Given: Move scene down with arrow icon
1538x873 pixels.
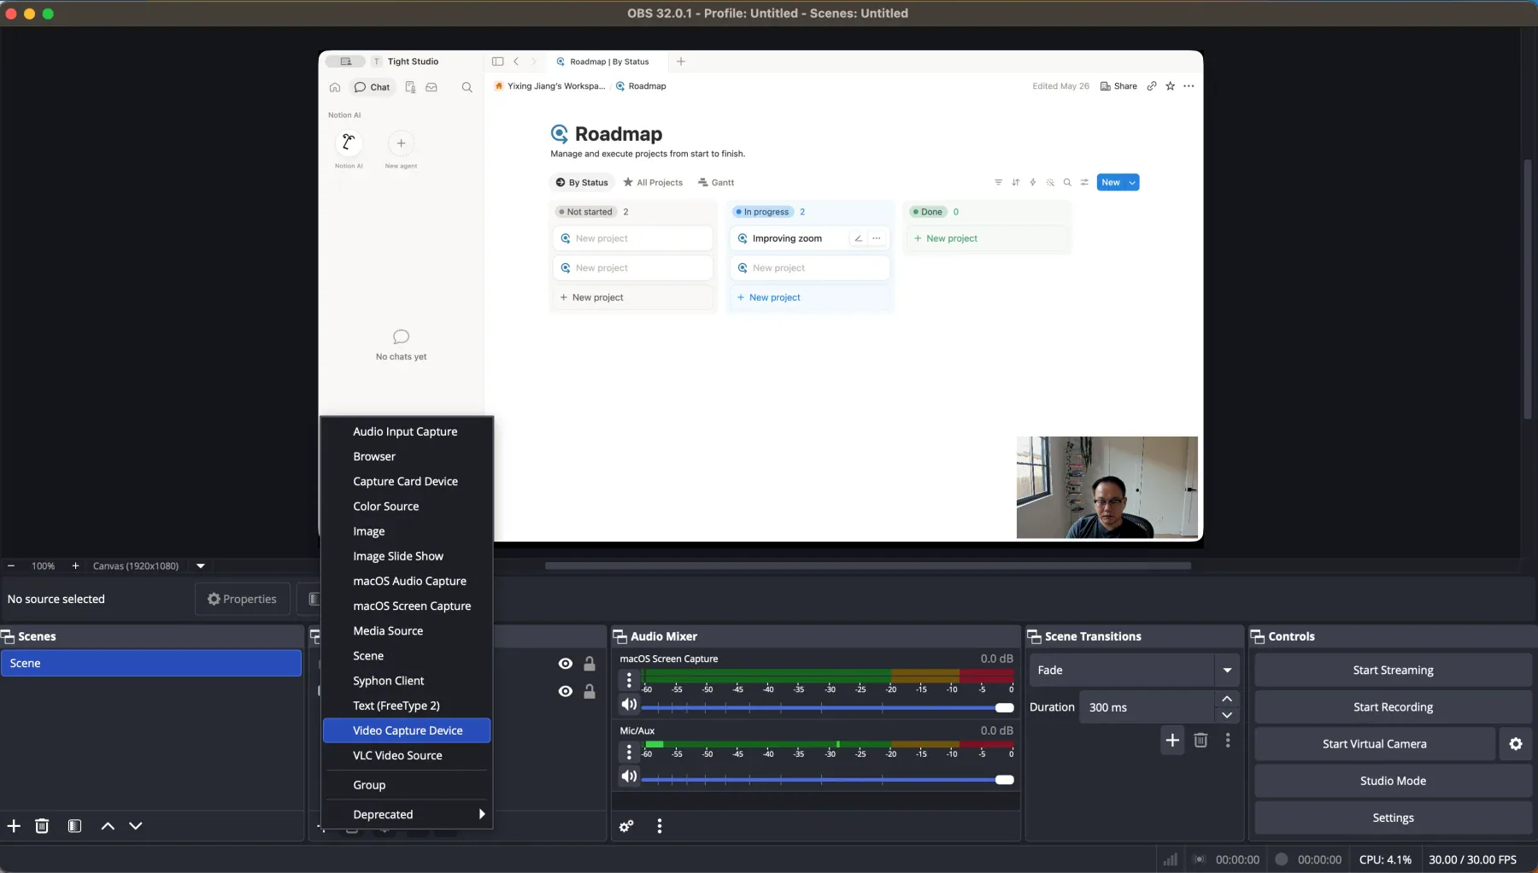Looking at the screenshot, I should 136,826.
